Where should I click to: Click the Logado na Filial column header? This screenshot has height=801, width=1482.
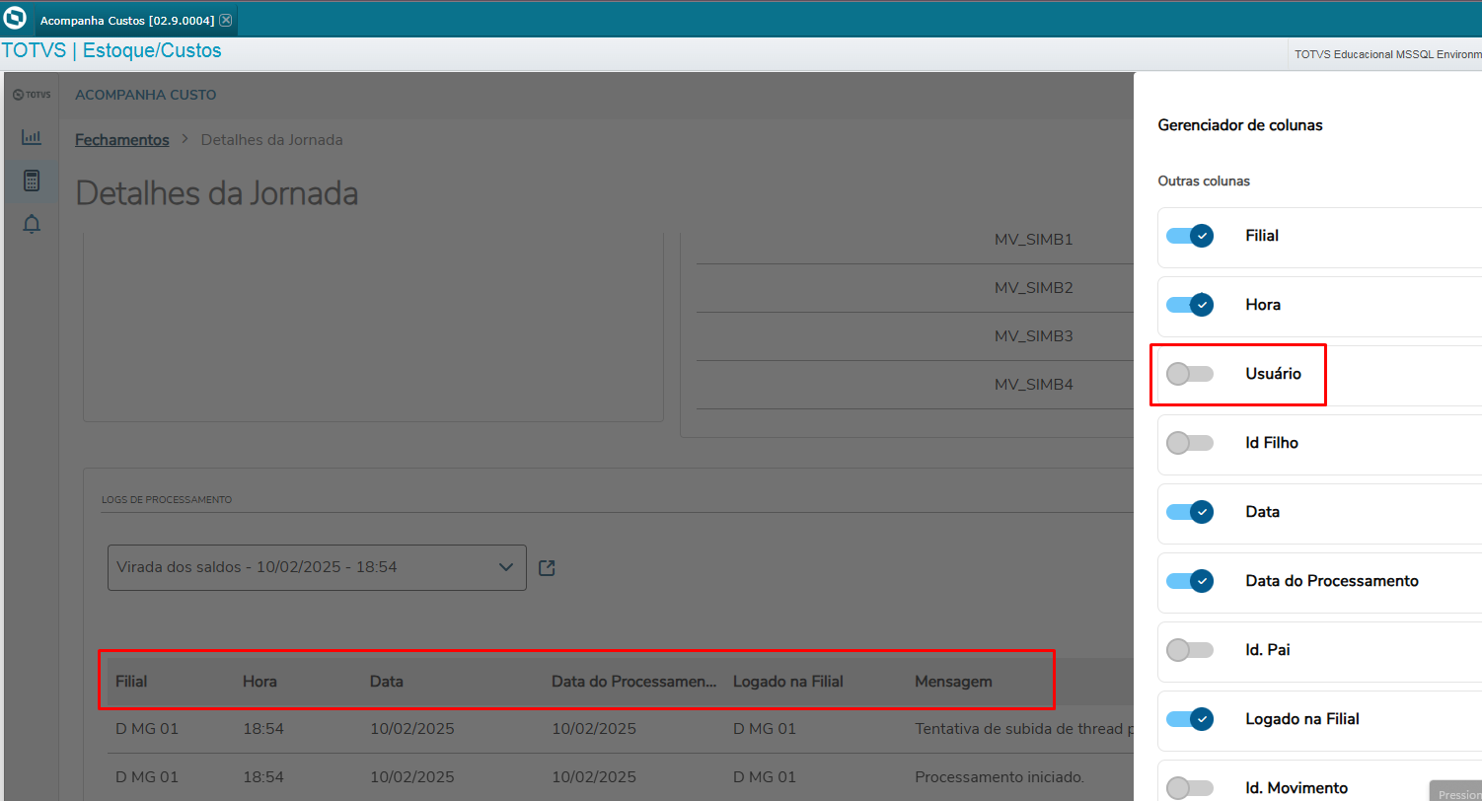(788, 682)
